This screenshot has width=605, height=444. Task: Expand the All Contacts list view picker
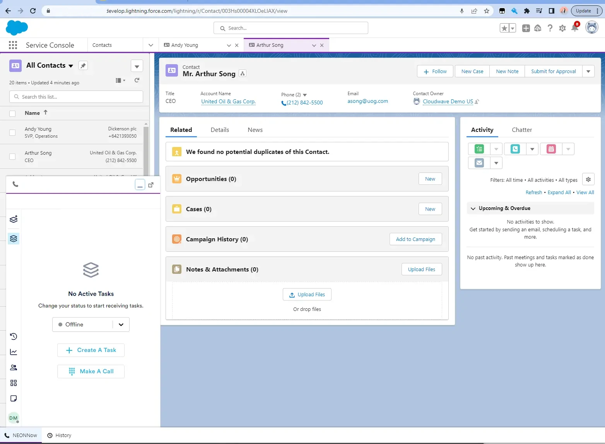[71, 66]
